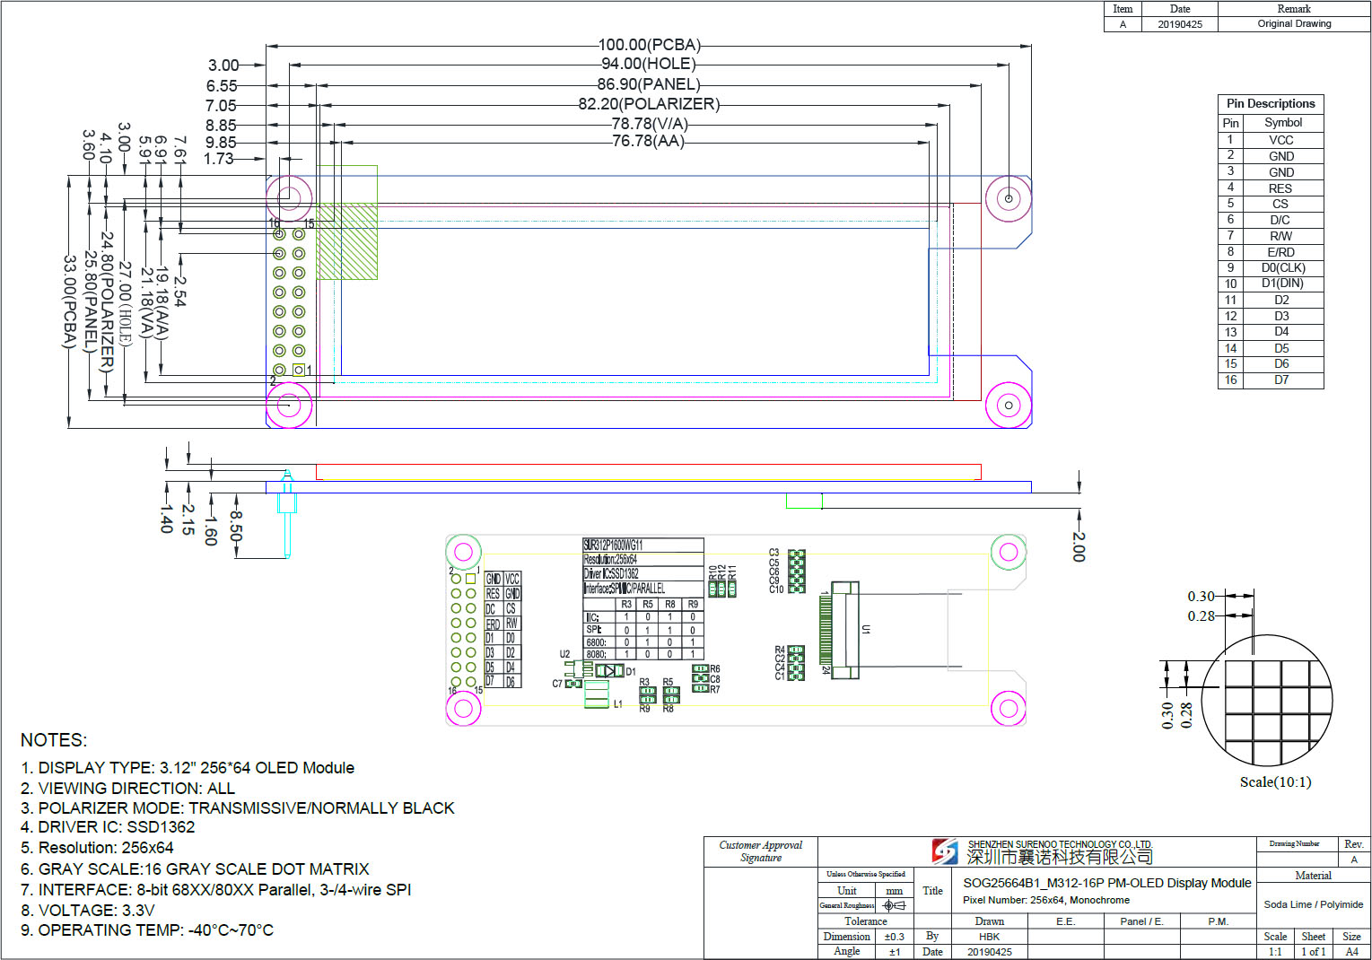Click the Surenoo company logo in title block
1372x960 pixels.
[945, 851]
